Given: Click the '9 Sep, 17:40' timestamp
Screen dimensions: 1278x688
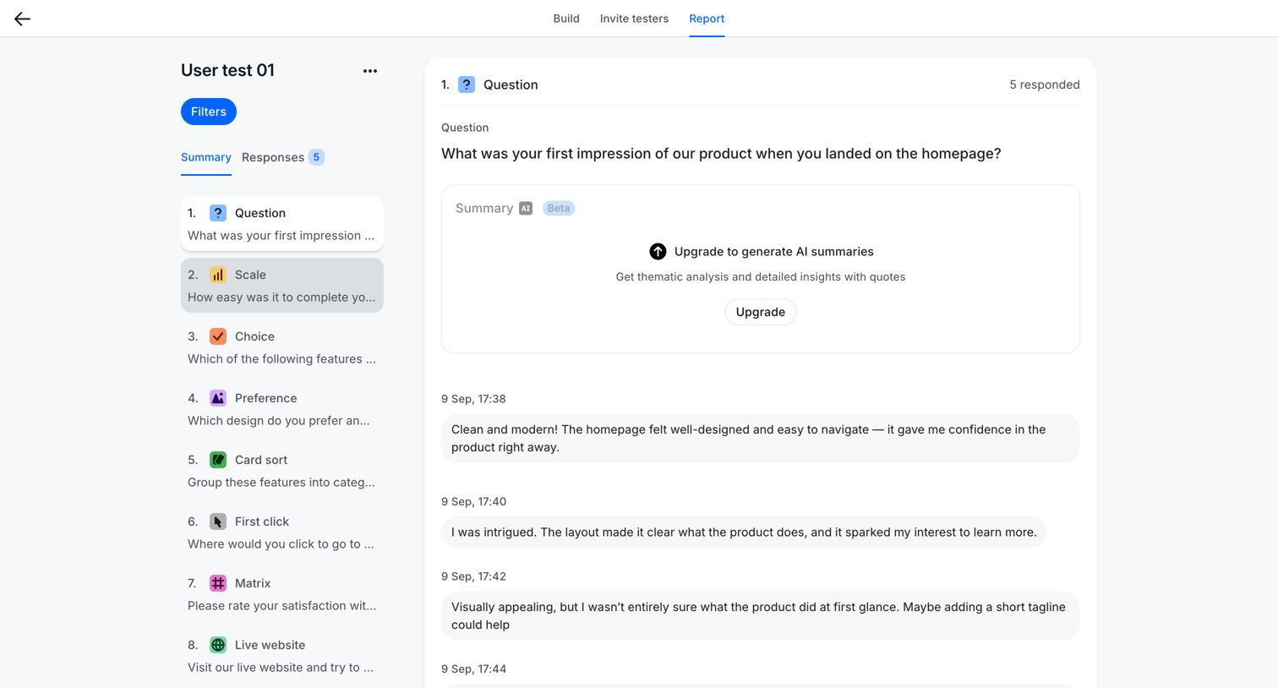Looking at the screenshot, I should tap(473, 501).
